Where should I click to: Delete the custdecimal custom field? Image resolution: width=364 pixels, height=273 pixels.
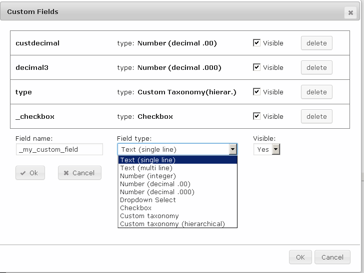click(316, 43)
